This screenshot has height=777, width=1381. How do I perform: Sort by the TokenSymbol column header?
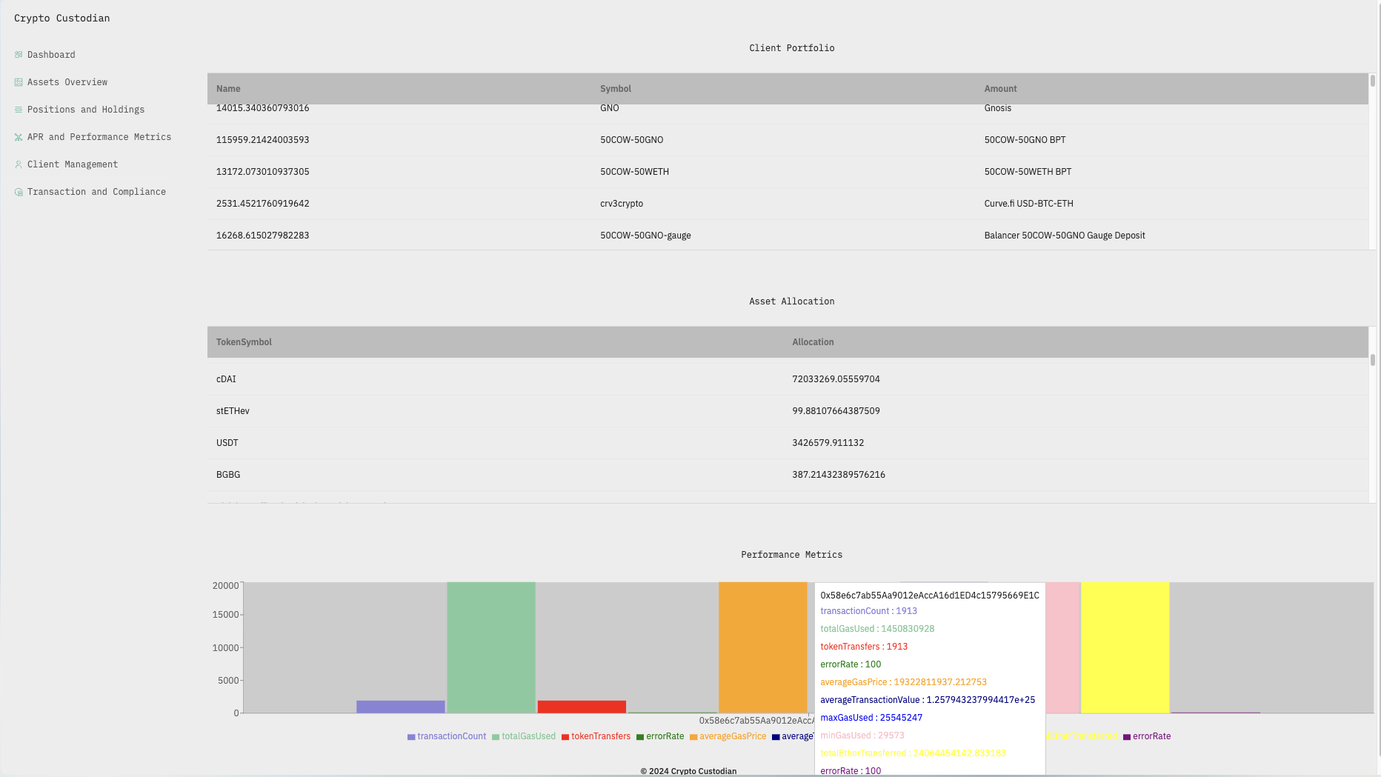coord(244,342)
